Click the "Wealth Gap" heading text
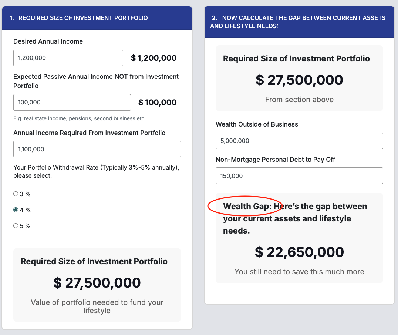 pos(247,206)
